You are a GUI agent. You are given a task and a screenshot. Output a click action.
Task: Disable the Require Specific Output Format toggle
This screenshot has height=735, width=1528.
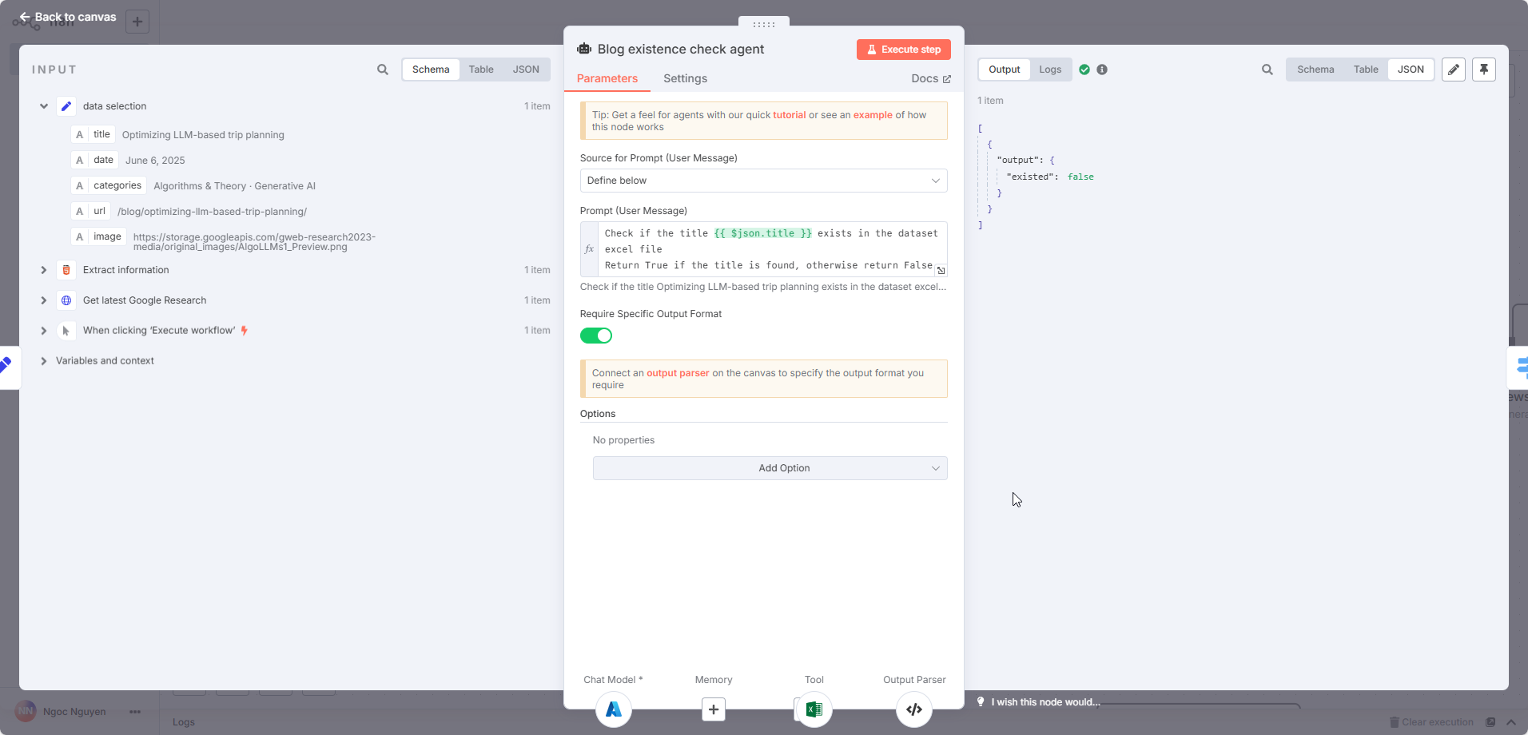pyautogui.click(x=596, y=336)
